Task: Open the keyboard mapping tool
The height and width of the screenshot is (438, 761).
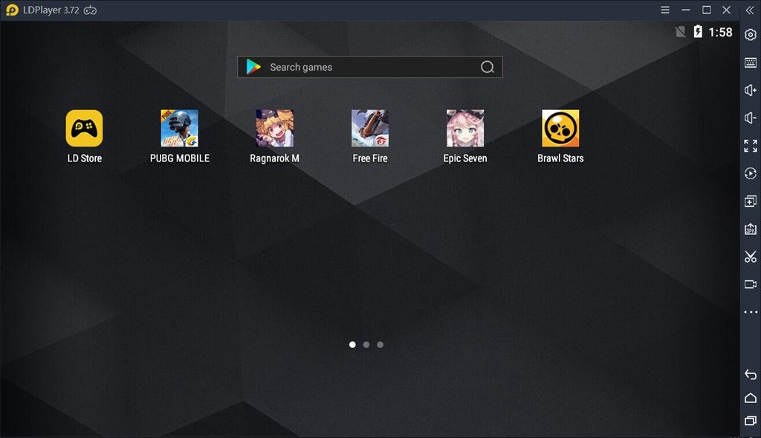Action: click(750, 62)
